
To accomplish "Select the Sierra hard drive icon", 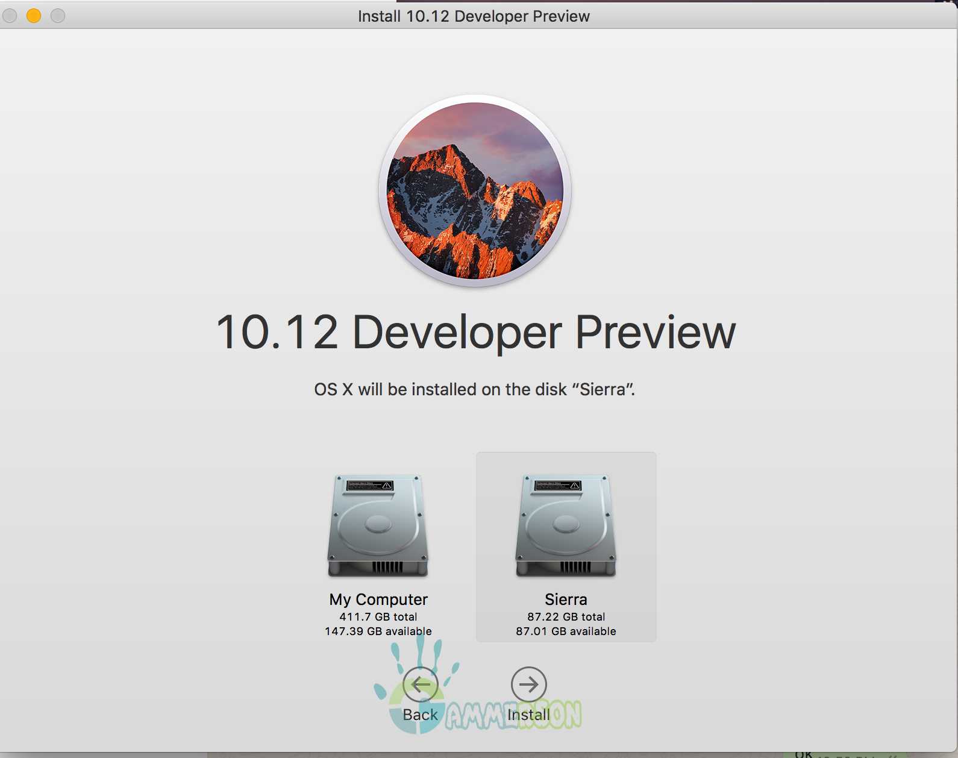I will click(566, 525).
